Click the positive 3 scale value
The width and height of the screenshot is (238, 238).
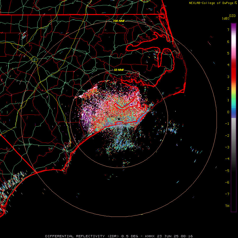228,77
